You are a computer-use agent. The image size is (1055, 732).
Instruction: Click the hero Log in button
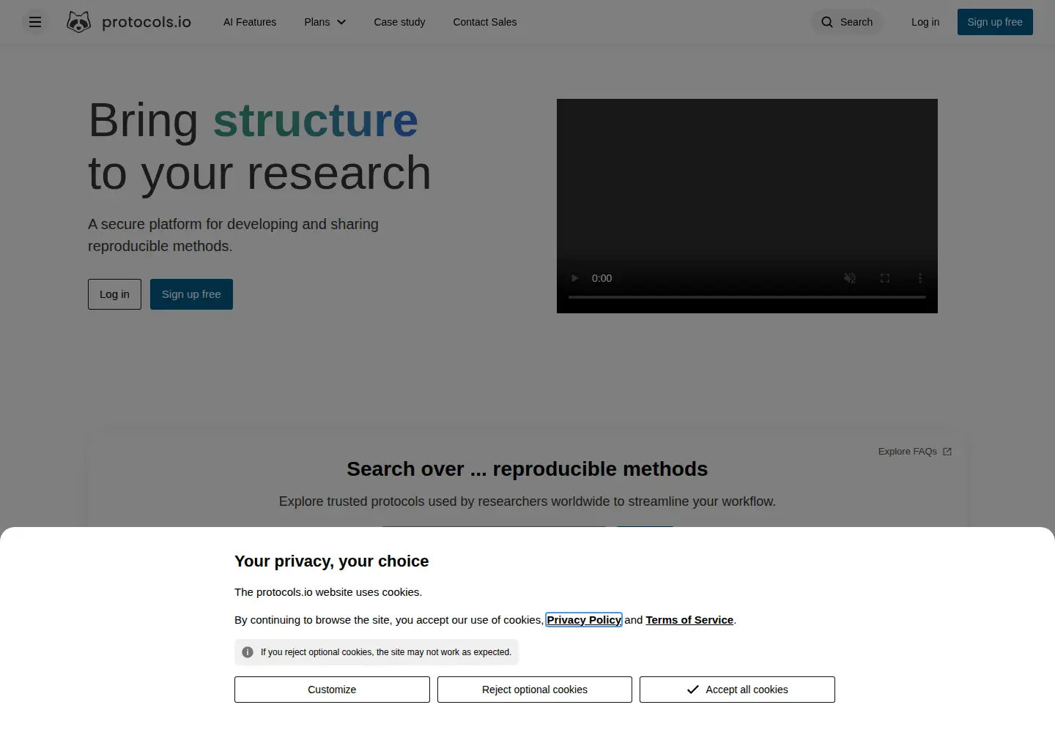coord(114,294)
